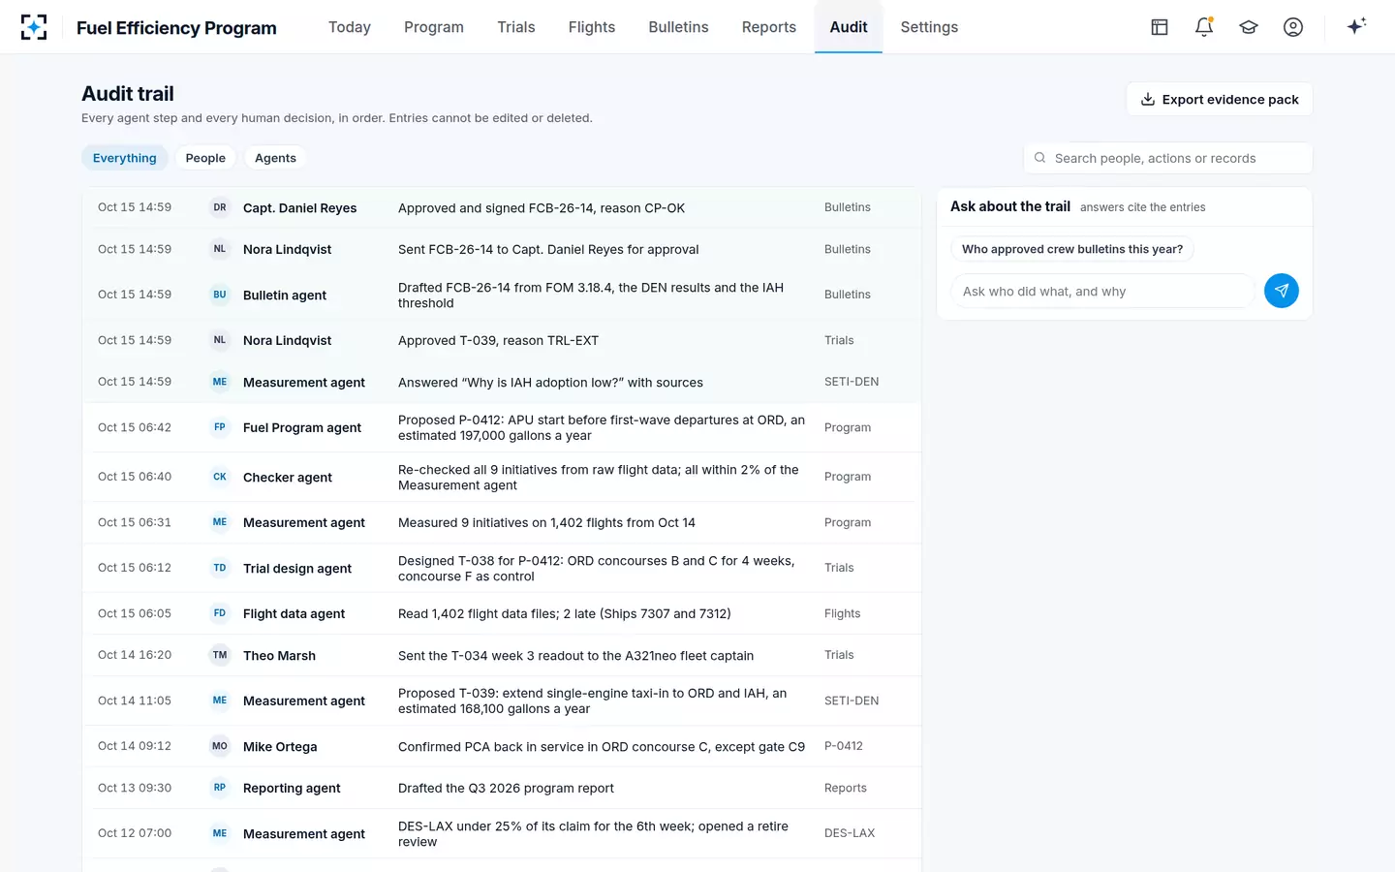Open the user account profile icon

1293,27
